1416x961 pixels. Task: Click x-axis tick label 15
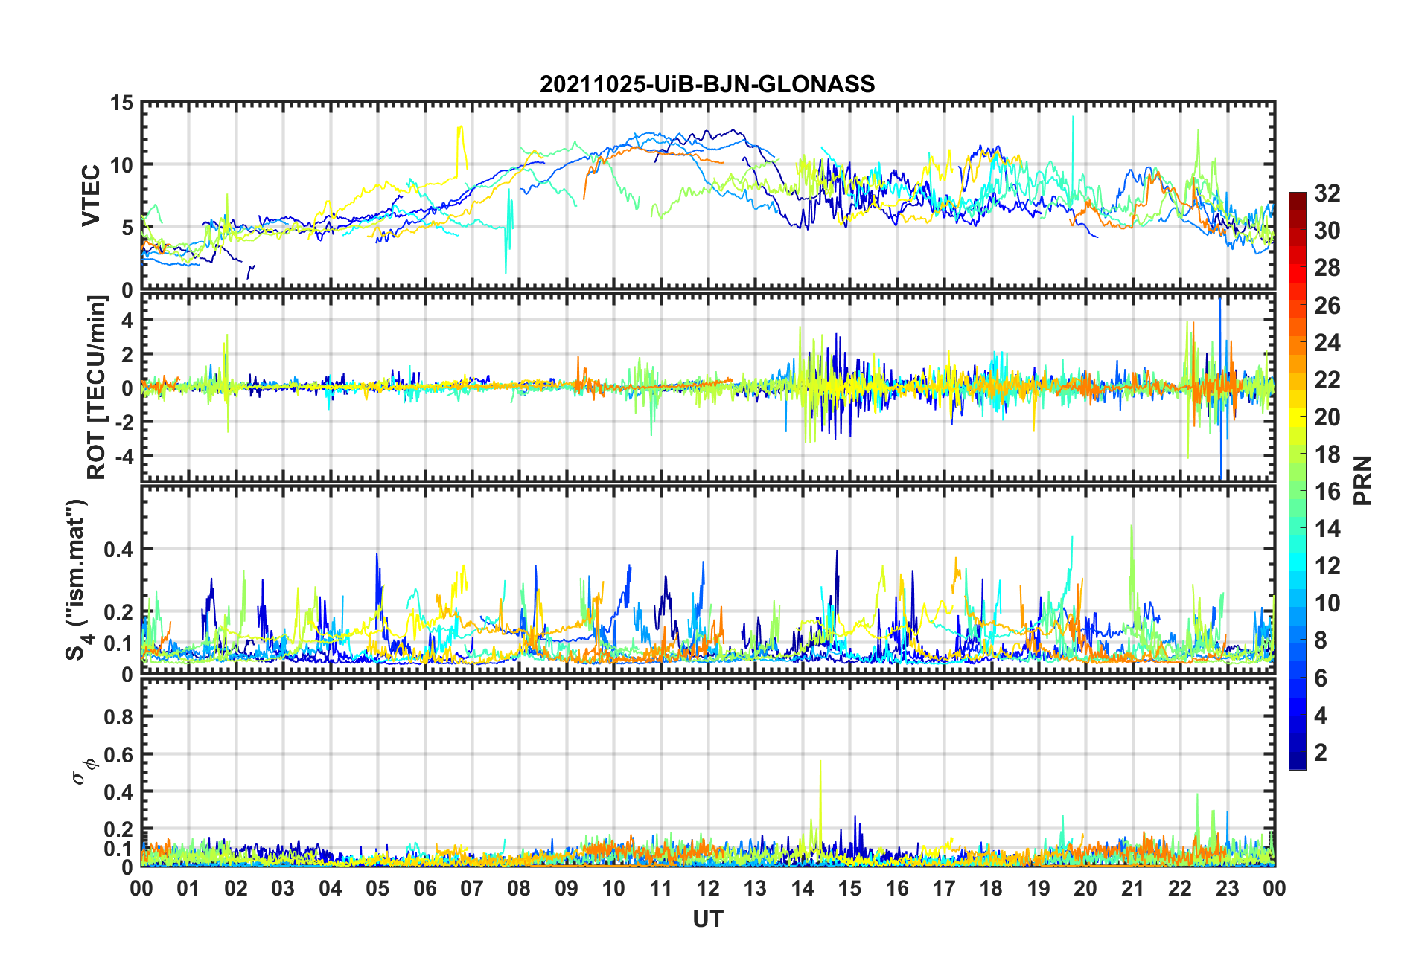(x=849, y=889)
